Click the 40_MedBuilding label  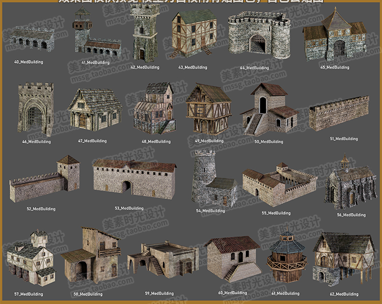[29, 62]
